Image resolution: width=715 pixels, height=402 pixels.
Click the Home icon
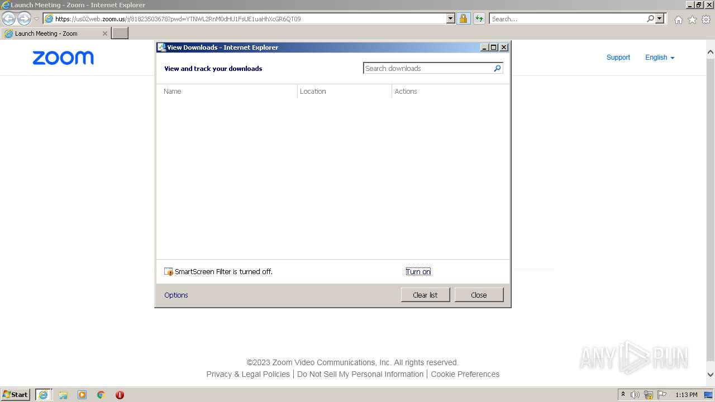pyautogui.click(x=678, y=20)
